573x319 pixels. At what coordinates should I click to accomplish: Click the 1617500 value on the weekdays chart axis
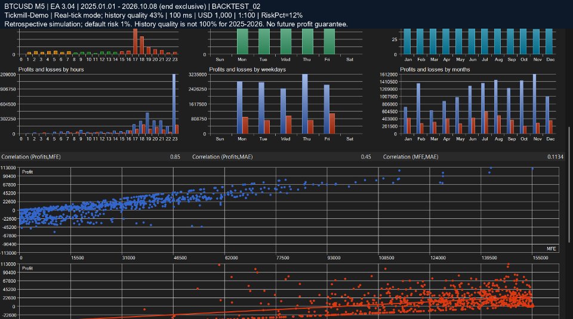pyautogui.click(x=198, y=104)
